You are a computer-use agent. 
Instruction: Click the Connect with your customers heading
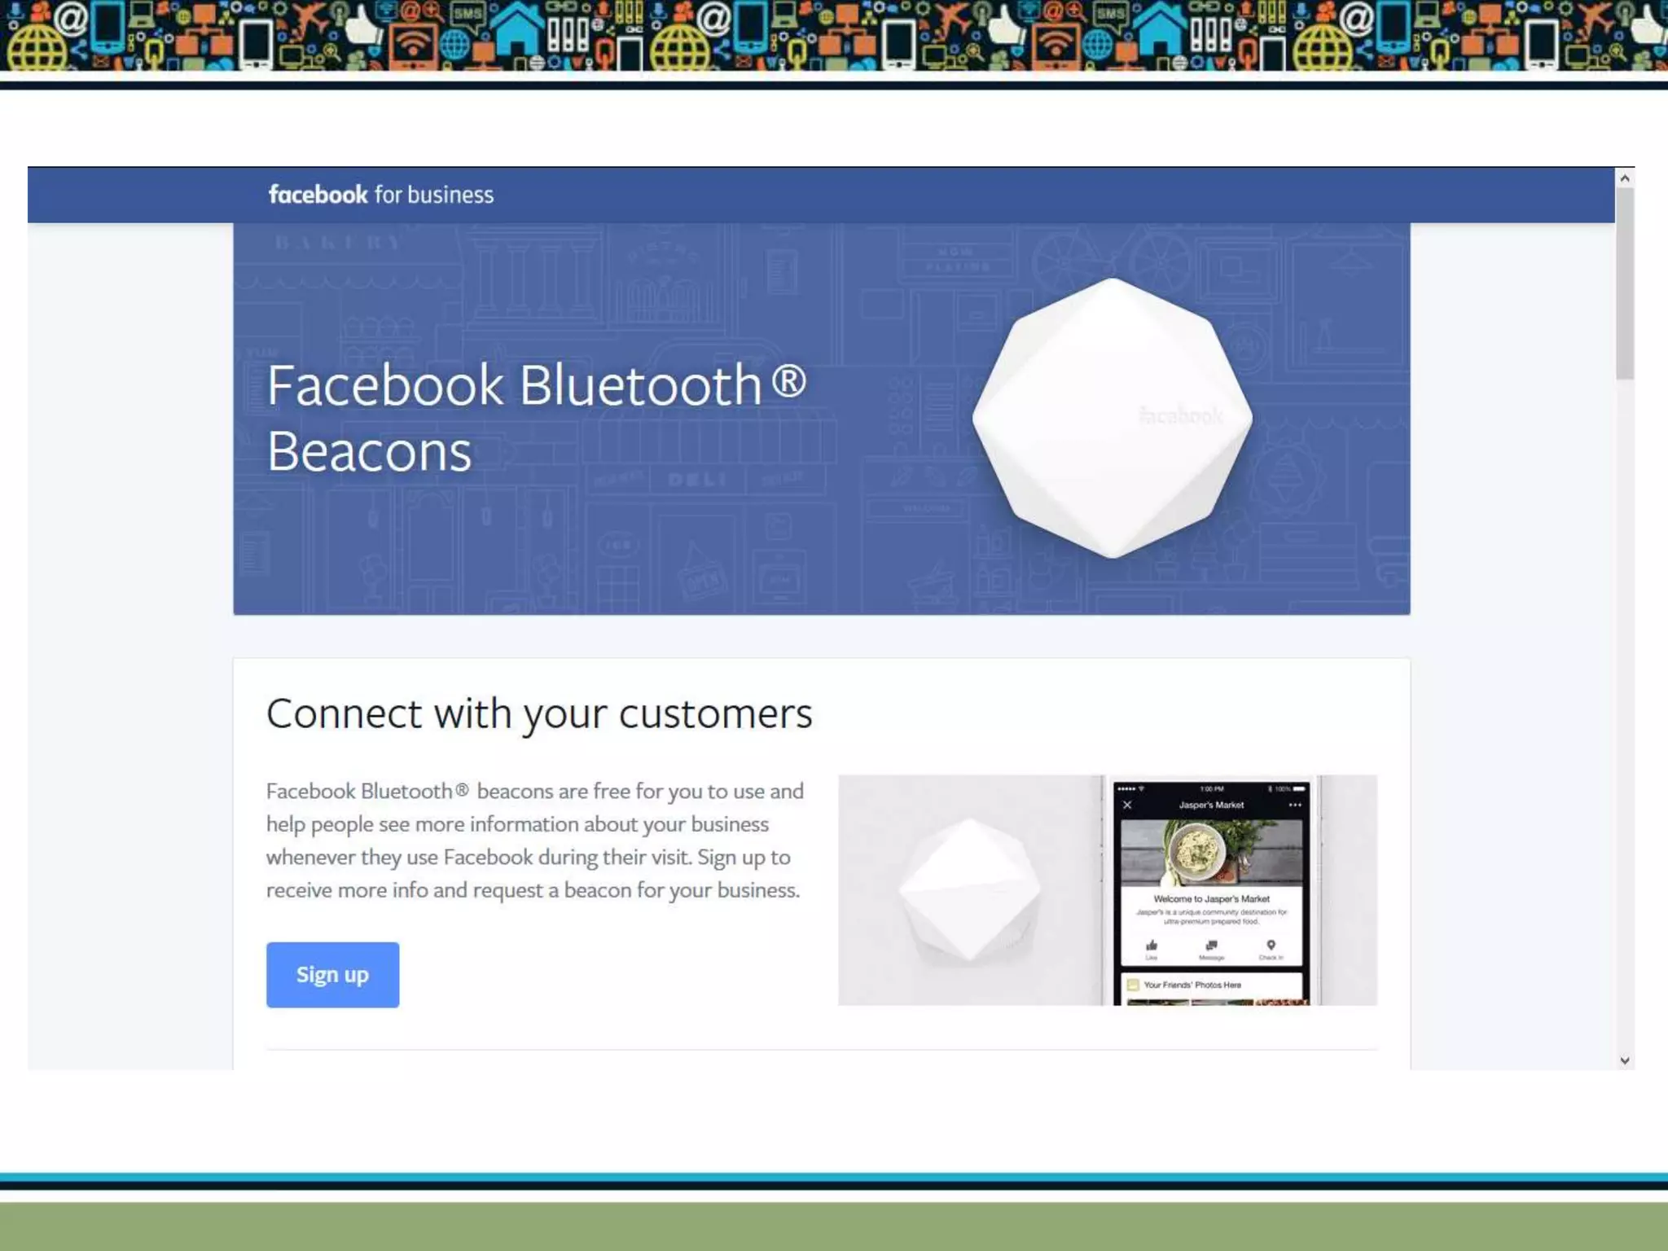click(x=538, y=713)
